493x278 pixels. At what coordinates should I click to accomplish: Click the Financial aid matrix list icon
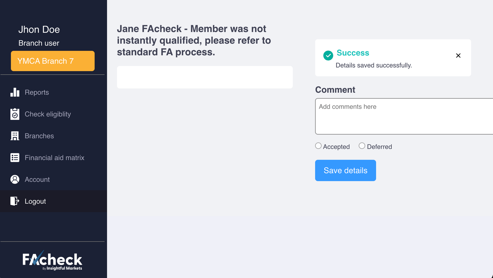pos(15,158)
